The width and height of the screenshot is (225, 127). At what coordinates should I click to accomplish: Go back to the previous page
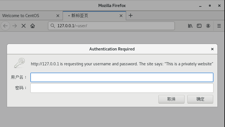(x=5, y=26)
